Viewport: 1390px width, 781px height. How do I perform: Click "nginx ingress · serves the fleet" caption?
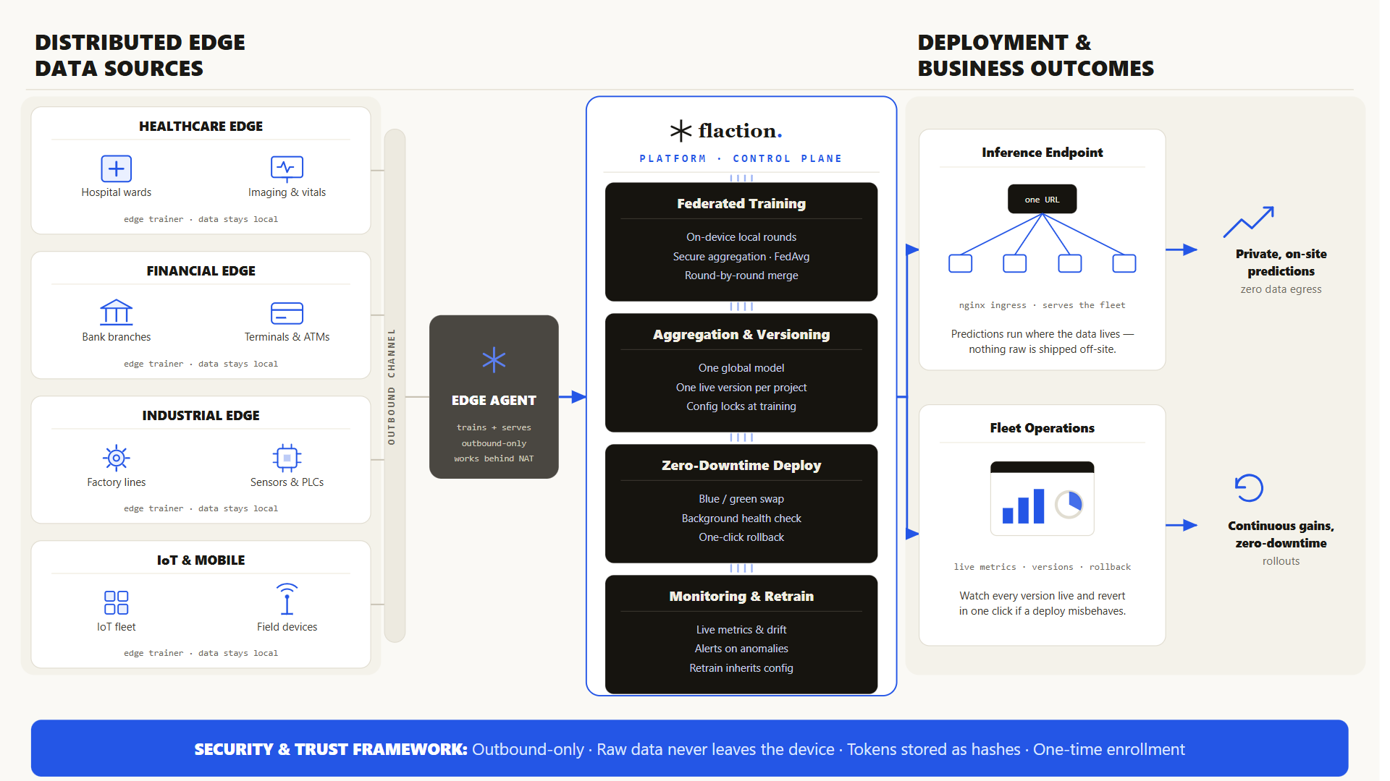click(x=1042, y=305)
